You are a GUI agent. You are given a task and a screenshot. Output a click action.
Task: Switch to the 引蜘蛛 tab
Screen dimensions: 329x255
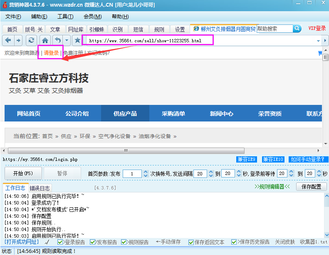click(x=97, y=29)
